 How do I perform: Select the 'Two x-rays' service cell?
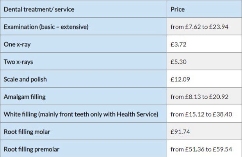18,62
